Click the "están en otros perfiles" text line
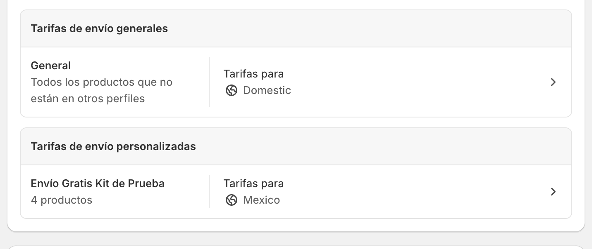 (88, 99)
